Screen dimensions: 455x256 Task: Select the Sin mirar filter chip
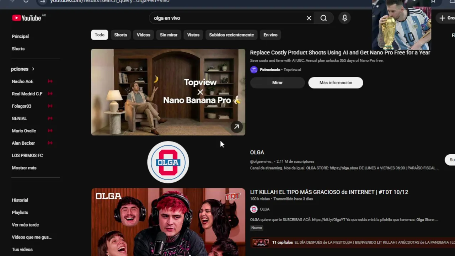tap(168, 35)
